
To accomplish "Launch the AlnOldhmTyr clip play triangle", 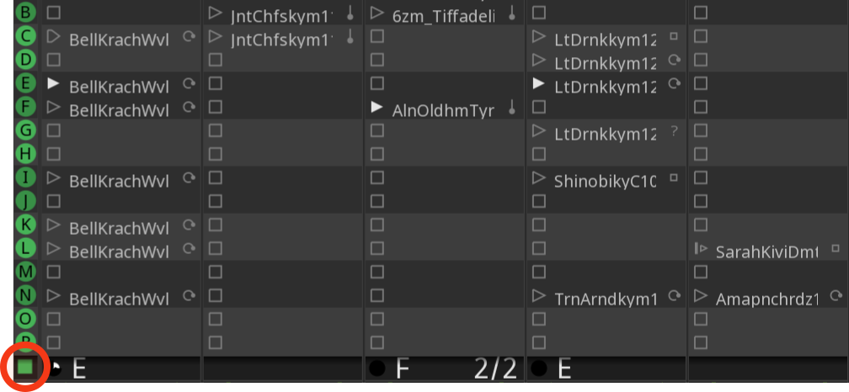I will (377, 107).
